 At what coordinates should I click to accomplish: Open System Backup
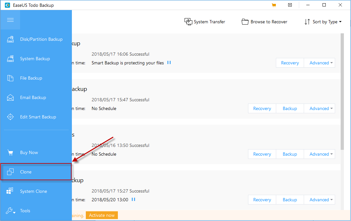click(36, 59)
